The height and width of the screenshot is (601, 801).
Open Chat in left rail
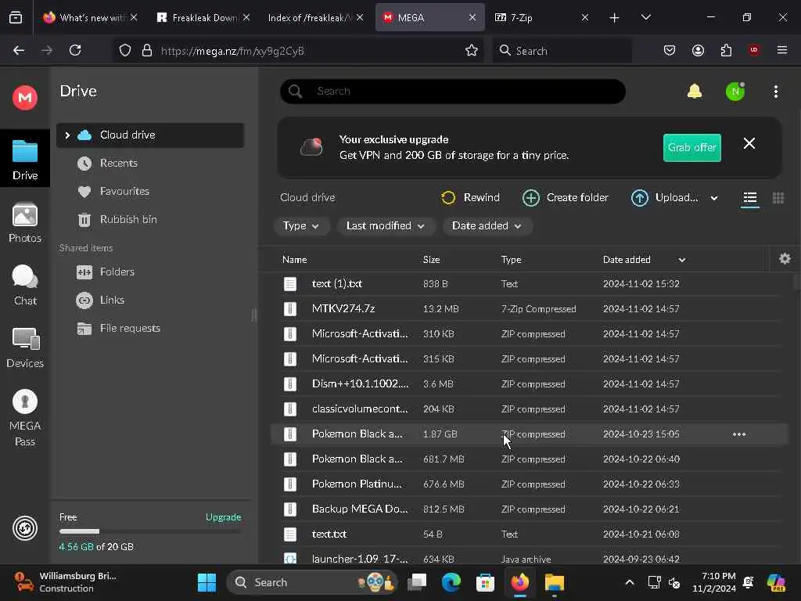click(x=24, y=285)
